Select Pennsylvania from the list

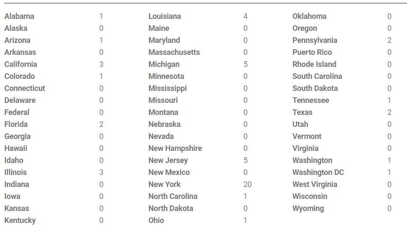coord(315,40)
